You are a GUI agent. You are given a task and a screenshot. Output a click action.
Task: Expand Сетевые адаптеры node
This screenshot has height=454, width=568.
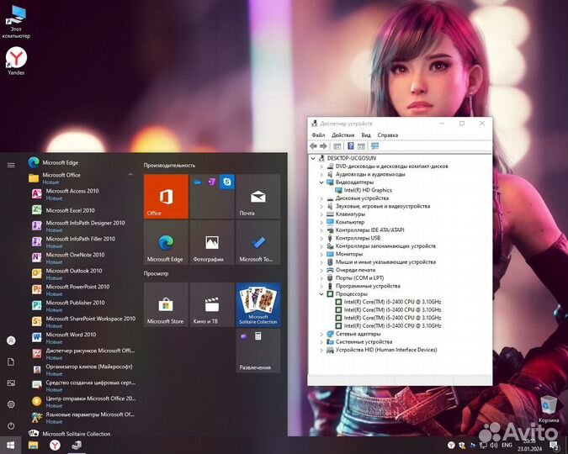point(321,334)
